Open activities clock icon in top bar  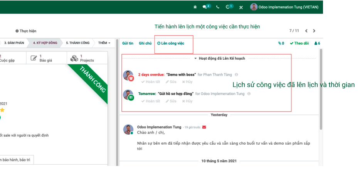(x=229, y=7)
